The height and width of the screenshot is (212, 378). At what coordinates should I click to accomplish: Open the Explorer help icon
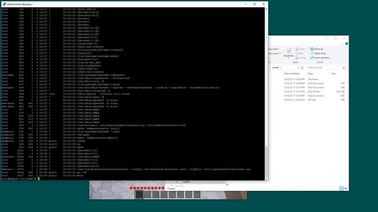(x=347, y=44)
